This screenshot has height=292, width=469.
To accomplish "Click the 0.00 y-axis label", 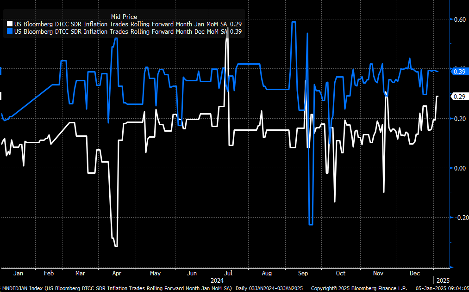I will [x=459, y=168].
